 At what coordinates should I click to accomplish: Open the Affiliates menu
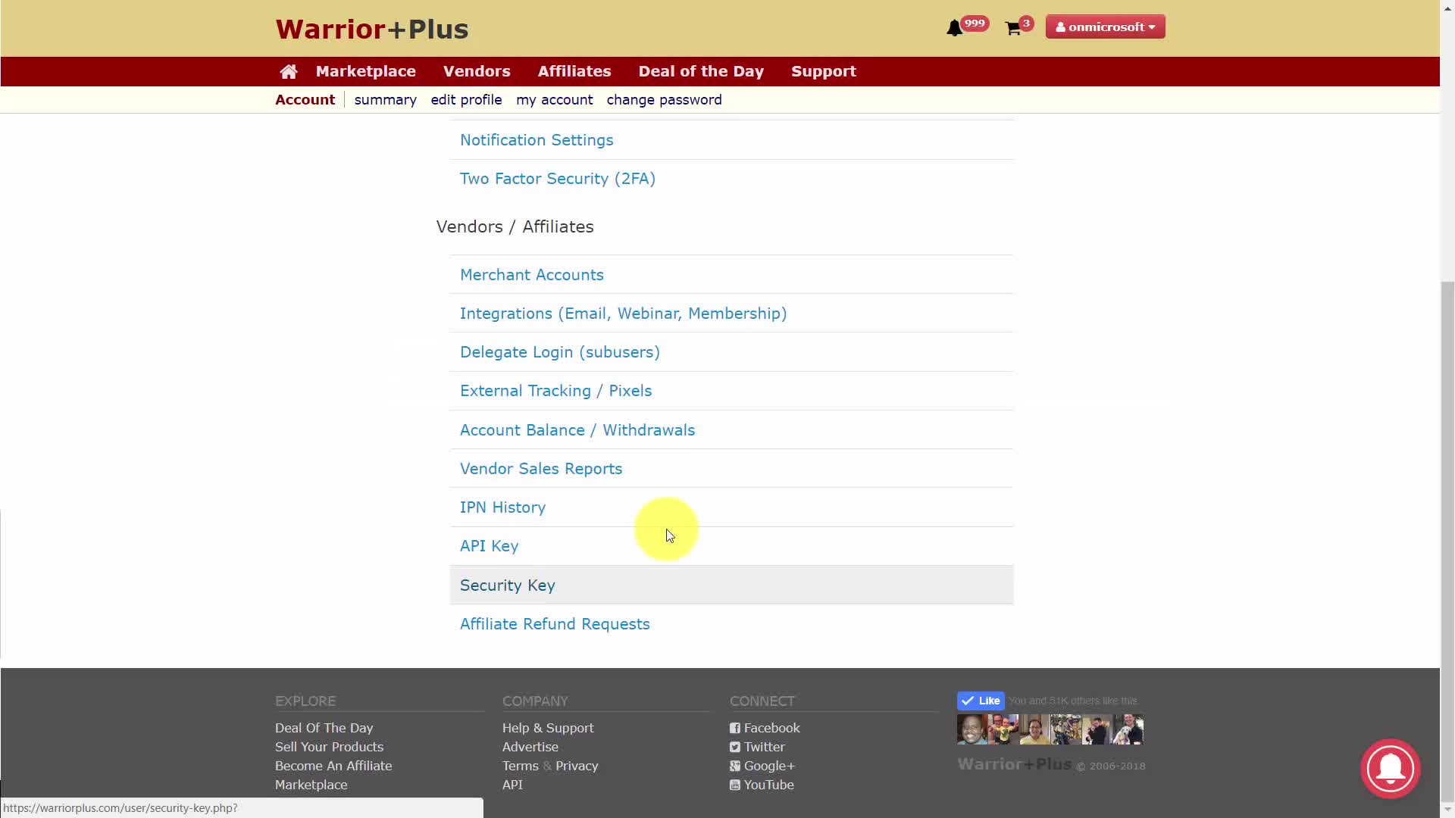[x=574, y=71]
